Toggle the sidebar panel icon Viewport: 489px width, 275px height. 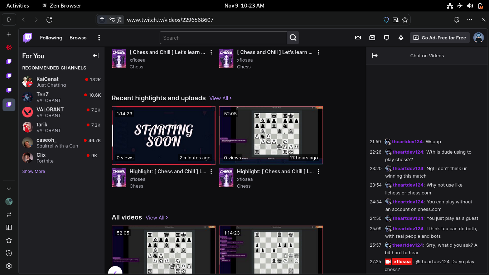(9, 227)
